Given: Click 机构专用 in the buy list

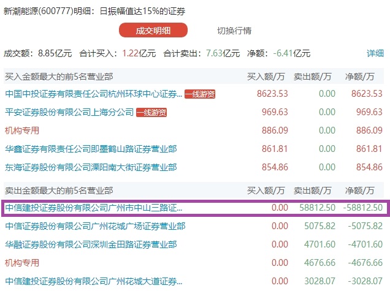Looking at the screenshot, I should 21,130.
